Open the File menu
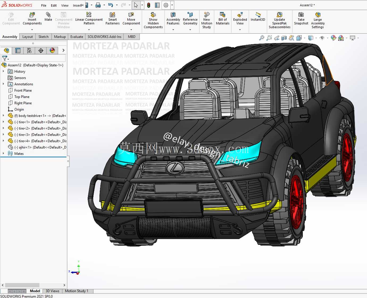 tap(44, 5)
